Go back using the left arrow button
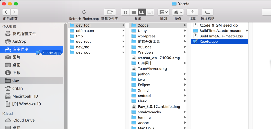This screenshot has width=271, height=129. click(6, 12)
